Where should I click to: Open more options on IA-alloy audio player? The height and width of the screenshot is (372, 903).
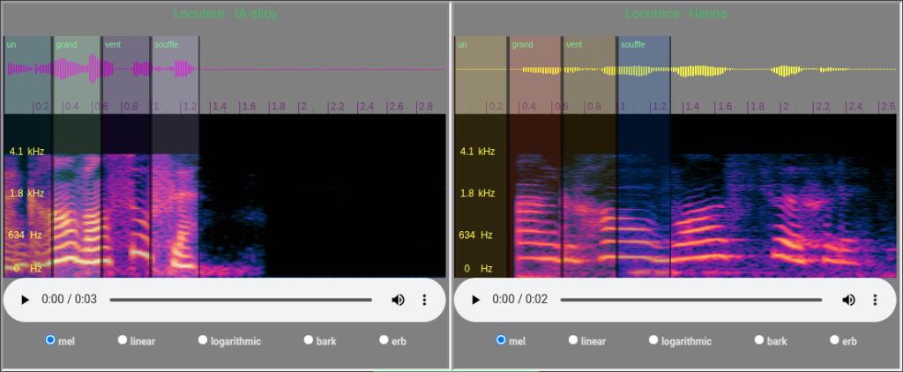coord(424,300)
